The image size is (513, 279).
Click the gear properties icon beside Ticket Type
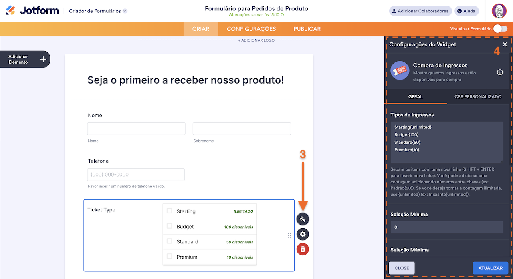pyautogui.click(x=303, y=234)
